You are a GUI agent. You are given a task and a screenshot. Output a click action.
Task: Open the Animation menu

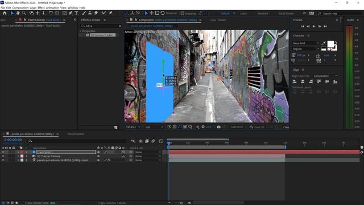point(52,7)
